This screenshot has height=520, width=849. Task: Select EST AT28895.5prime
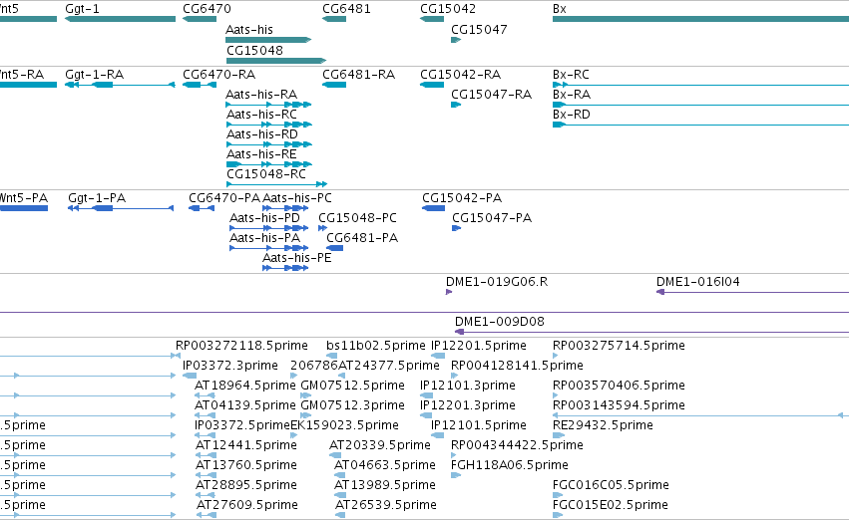246,485
